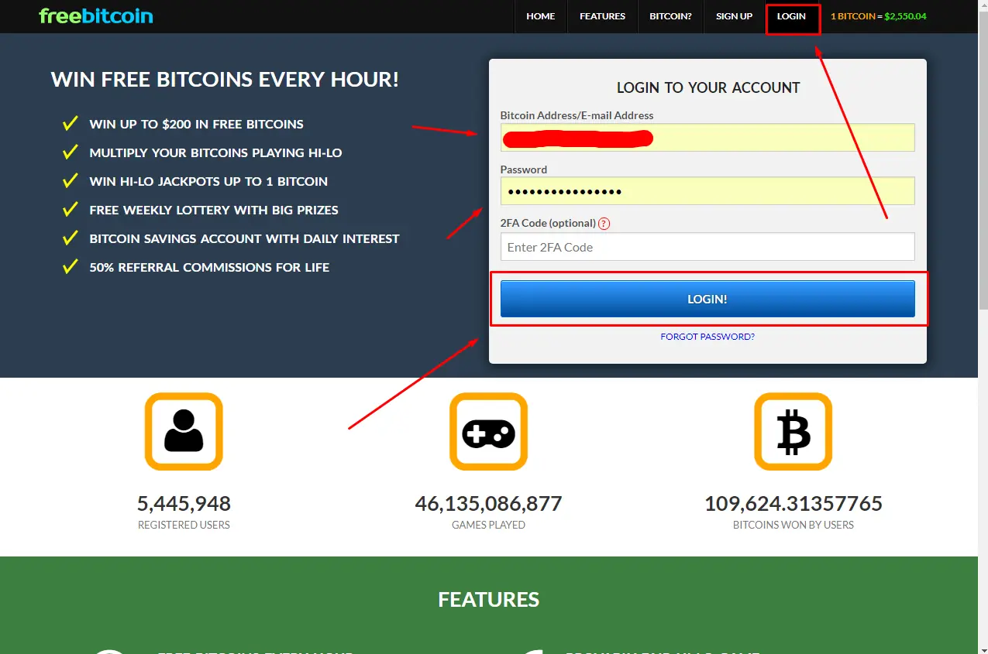
Task: Click the WIN FREE BITCOINS EVERY HOUR! heading
Action: [x=225, y=79]
